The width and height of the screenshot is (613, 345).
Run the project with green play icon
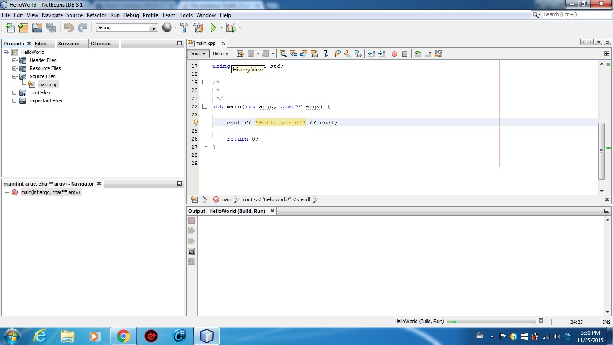(x=213, y=28)
